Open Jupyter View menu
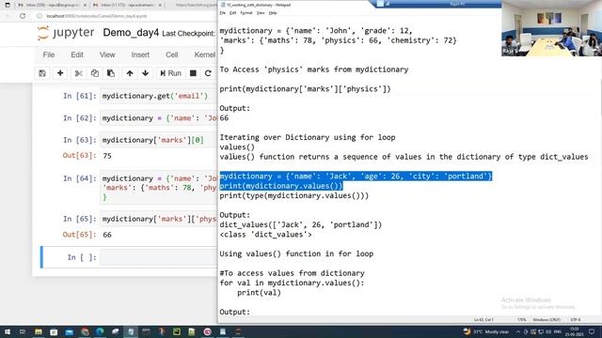Viewport: 602px width, 338px height. [107, 54]
